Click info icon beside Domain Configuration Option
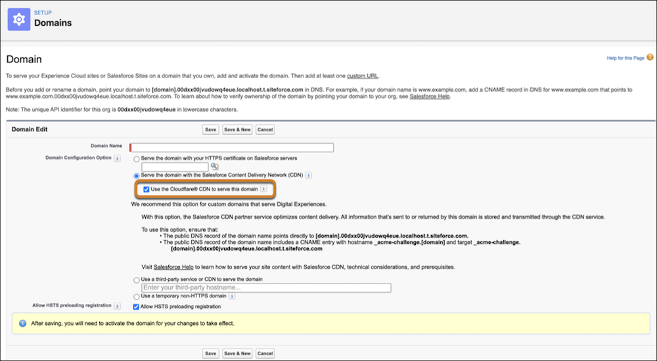This screenshot has height=361, width=657. [x=118, y=158]
